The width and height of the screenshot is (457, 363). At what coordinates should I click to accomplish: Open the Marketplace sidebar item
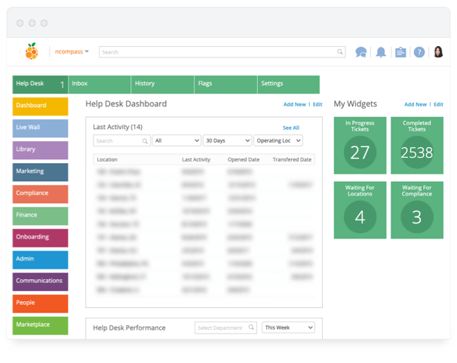click(x=40, y=326)
